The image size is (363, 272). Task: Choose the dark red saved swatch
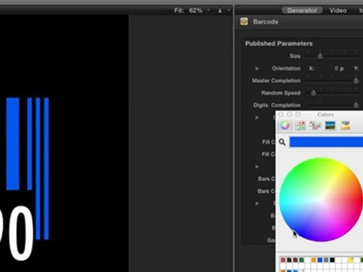295,260
